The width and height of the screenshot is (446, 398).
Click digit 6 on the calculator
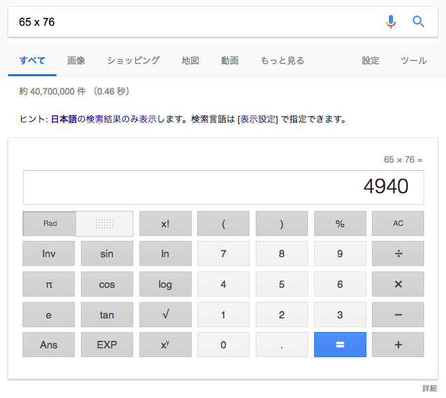[340, 284]
